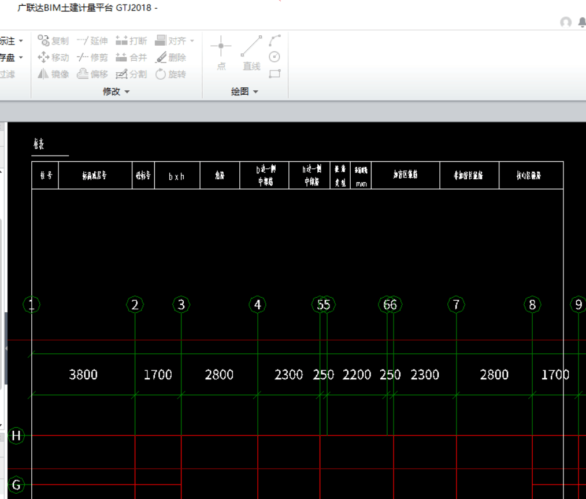586x499 pixels.
Task: Click axis bubble number 2
Action: pos(135,305)
